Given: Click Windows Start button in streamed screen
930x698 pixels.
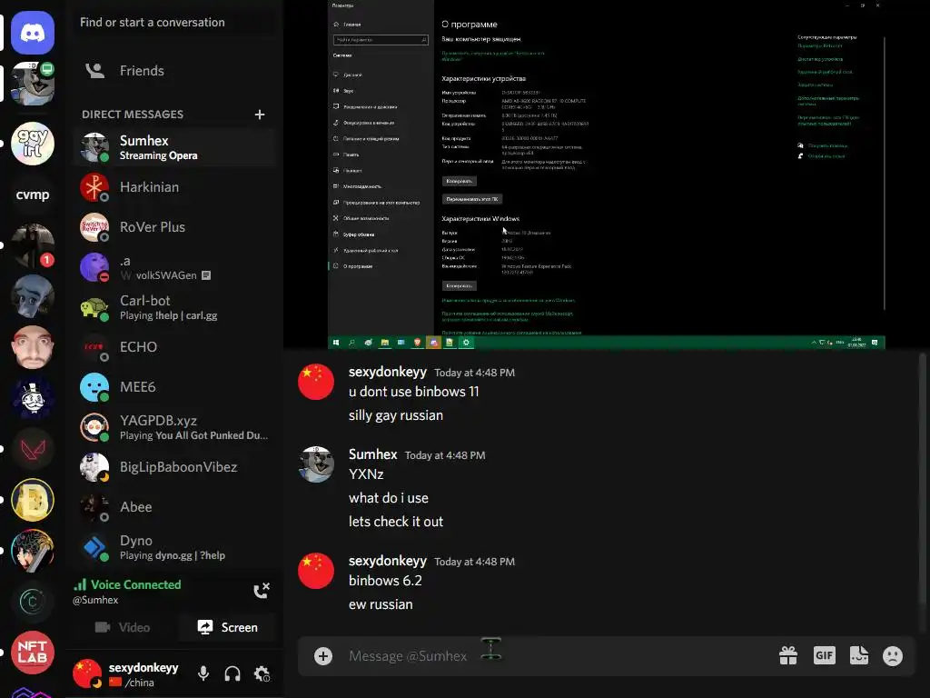Looking at the screenshot, I should [336, 343].
